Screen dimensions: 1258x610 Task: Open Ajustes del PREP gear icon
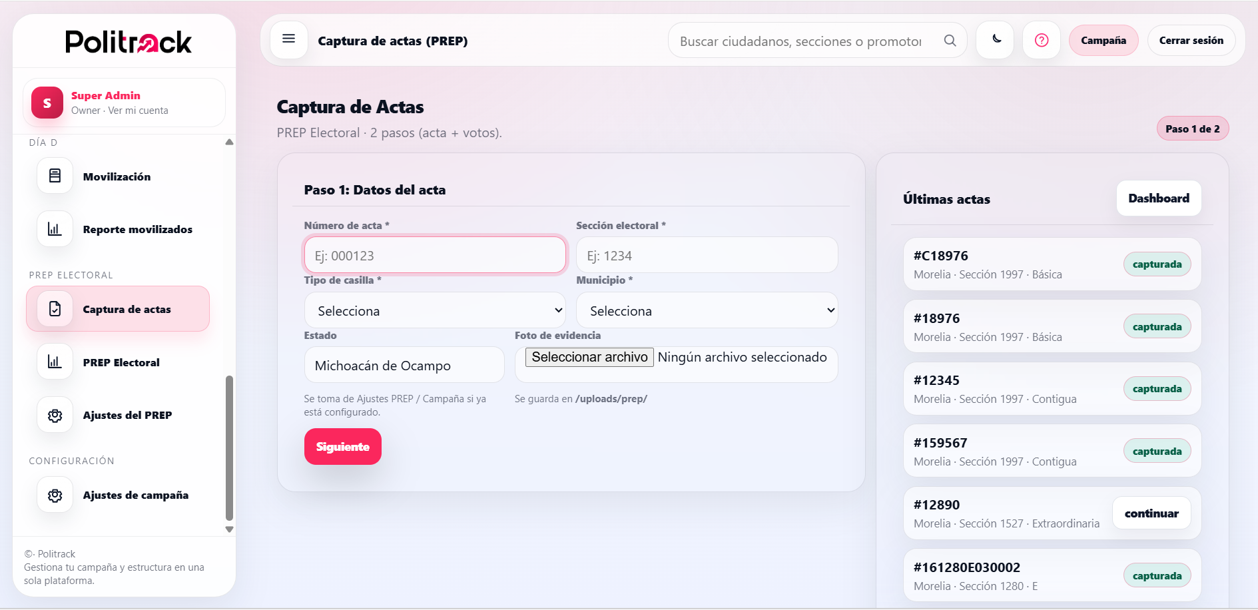coord(54,414)
